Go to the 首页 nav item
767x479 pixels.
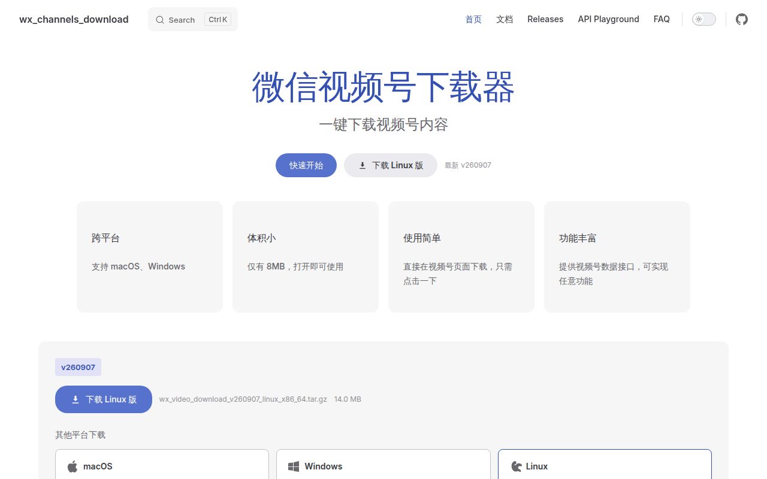[x=473, y=19]
